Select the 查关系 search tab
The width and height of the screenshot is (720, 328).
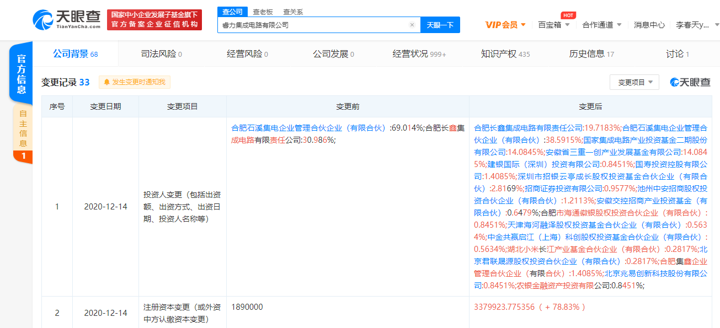pyautogui.click(x=293, y=12)
